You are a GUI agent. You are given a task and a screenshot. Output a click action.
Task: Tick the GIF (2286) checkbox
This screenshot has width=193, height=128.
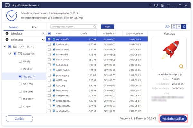click(20, 84)
